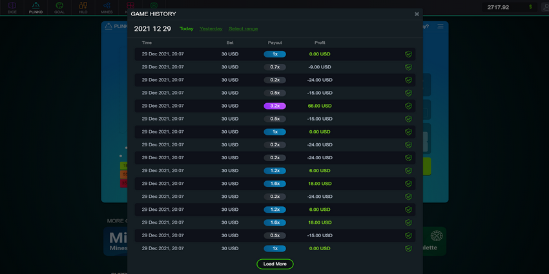Open the dollar currency selector
Screen dimensions: 549x274
click(530, 7)
